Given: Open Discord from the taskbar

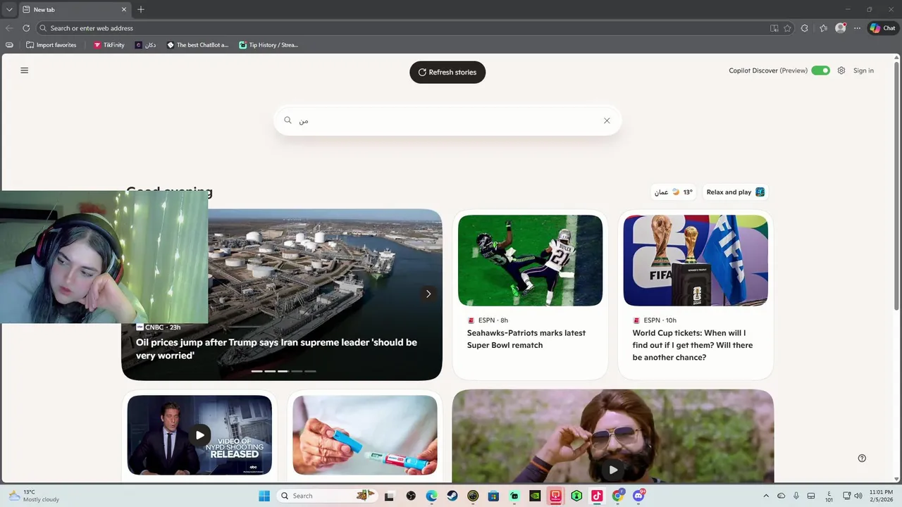Looking at the screenshot, I should pyautogui.click(x=638, y=496).
